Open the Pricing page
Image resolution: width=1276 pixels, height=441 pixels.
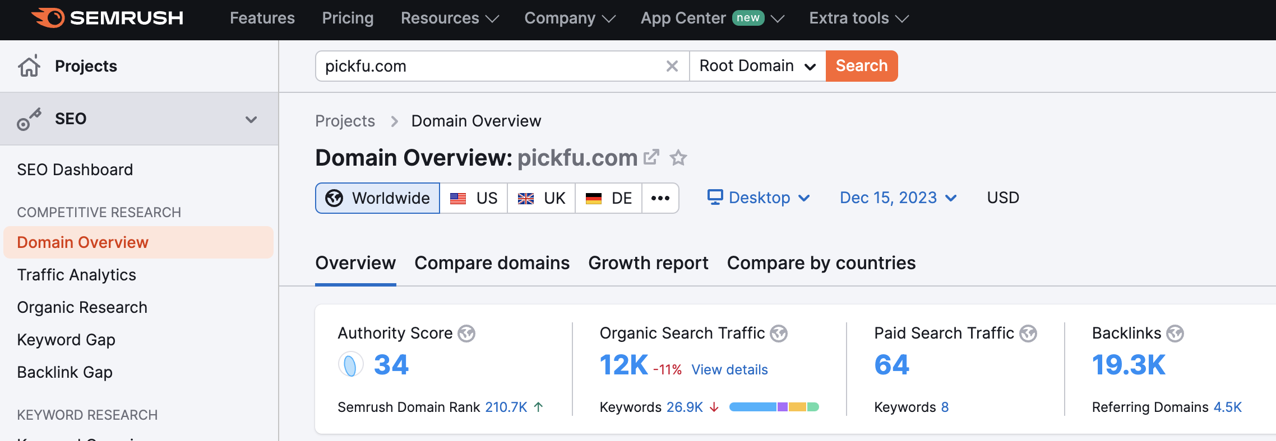348,18
